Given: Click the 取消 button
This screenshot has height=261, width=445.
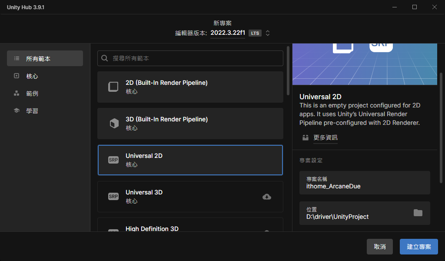Looking at the screenshot, I should pos(380,247).
